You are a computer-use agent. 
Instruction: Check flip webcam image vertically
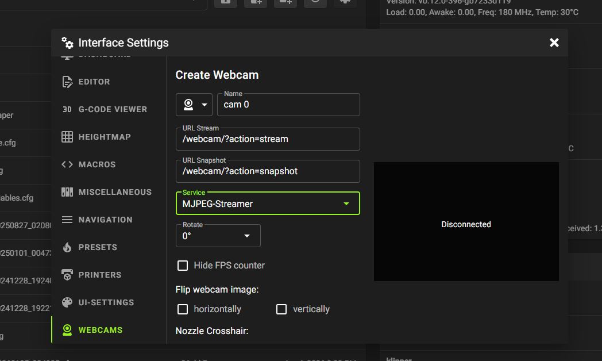pos(281,309)
